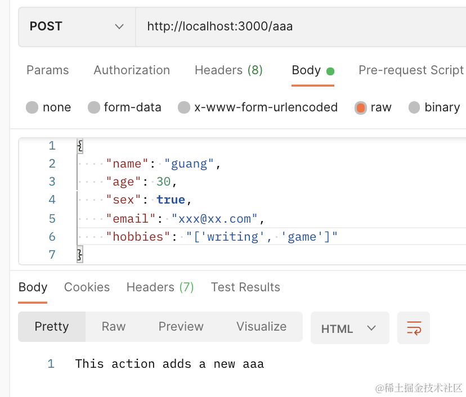Select the binary body radio option

coord(415,107)
